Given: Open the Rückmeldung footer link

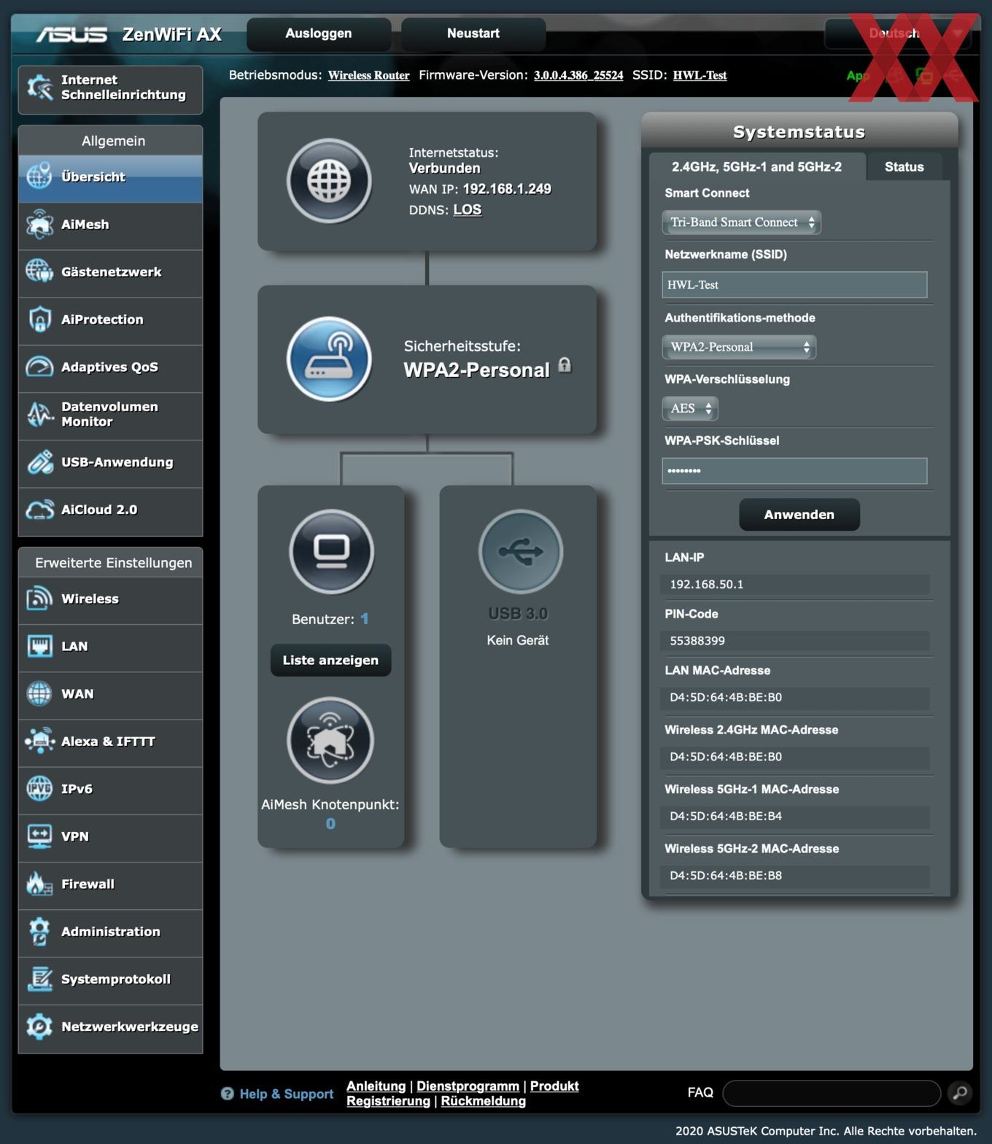Looking at the screenshot, I should pyautogui.click(x=483, y=1101).
